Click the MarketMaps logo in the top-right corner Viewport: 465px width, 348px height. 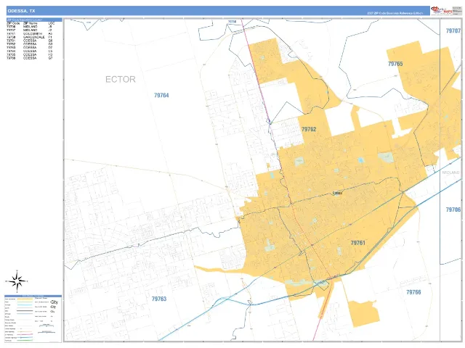click(x=442, y=10)
